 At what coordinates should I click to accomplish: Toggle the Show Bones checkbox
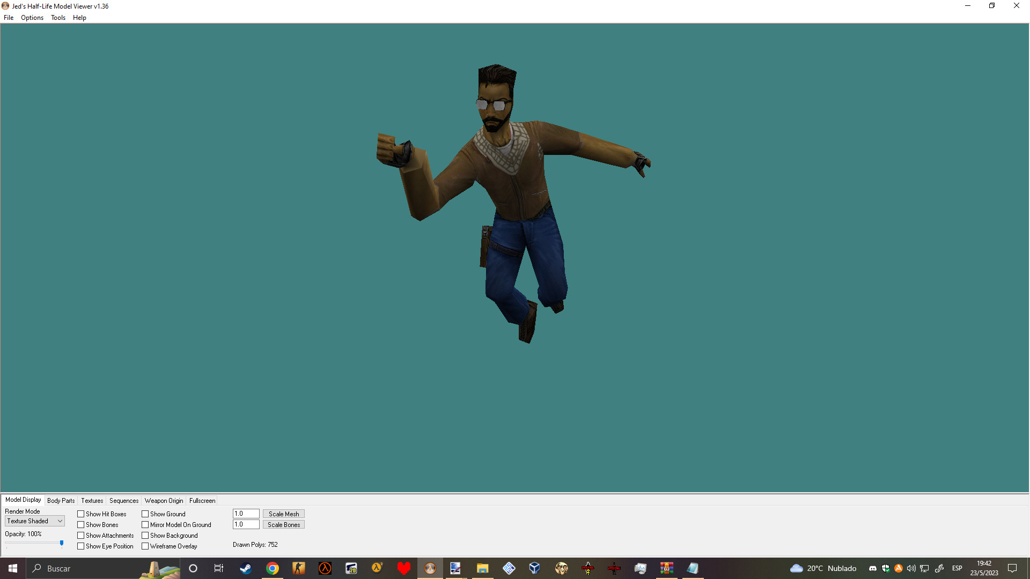(81, 525)
